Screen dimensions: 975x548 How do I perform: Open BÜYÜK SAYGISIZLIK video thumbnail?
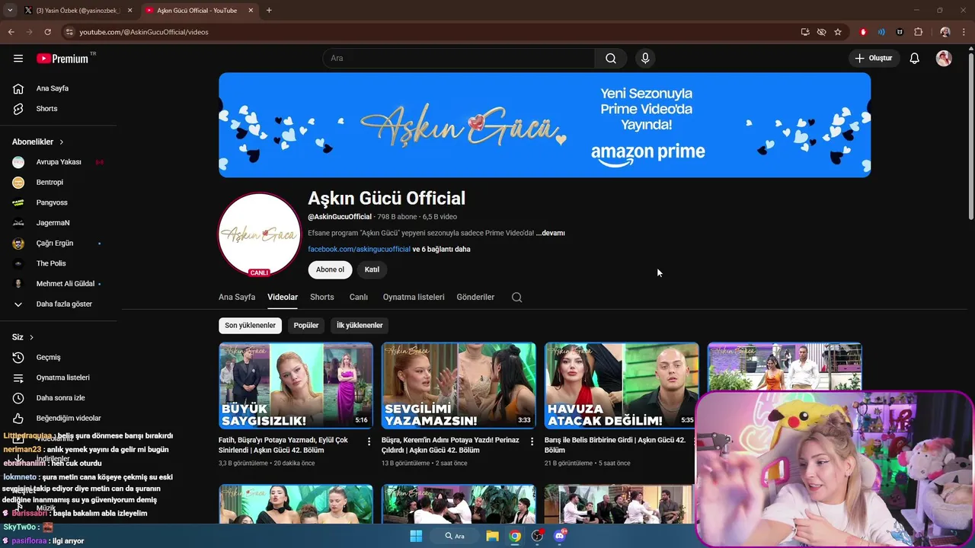pos(296,386)
